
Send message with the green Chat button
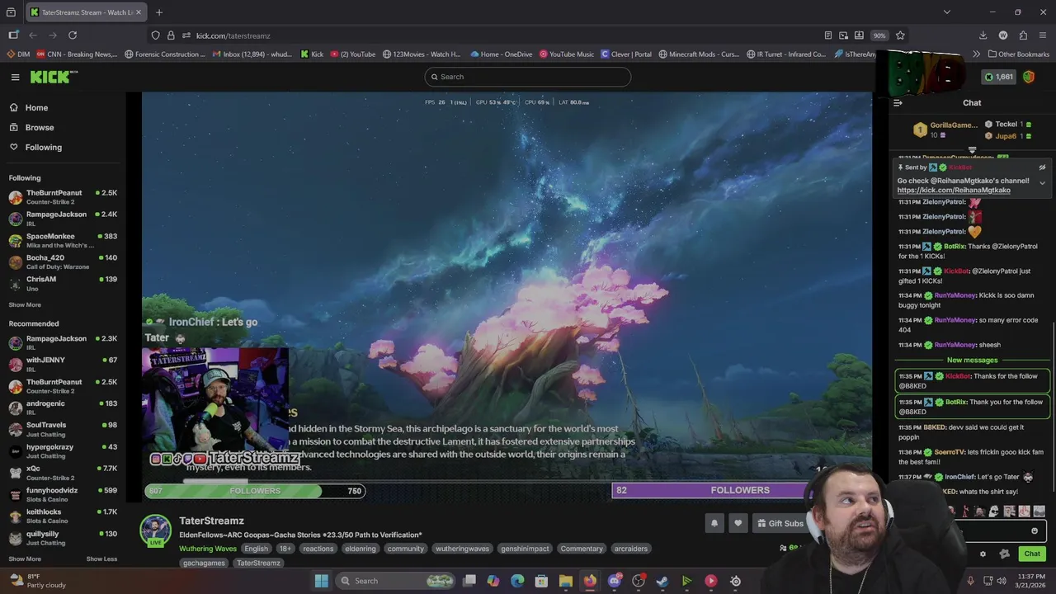point(1032,554)
